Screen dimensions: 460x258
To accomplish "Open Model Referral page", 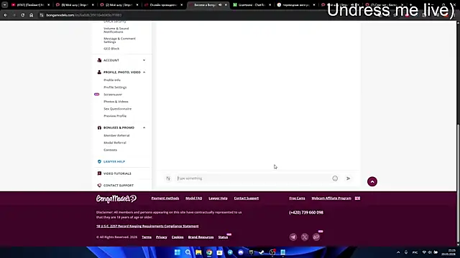I will click(115, 143).
